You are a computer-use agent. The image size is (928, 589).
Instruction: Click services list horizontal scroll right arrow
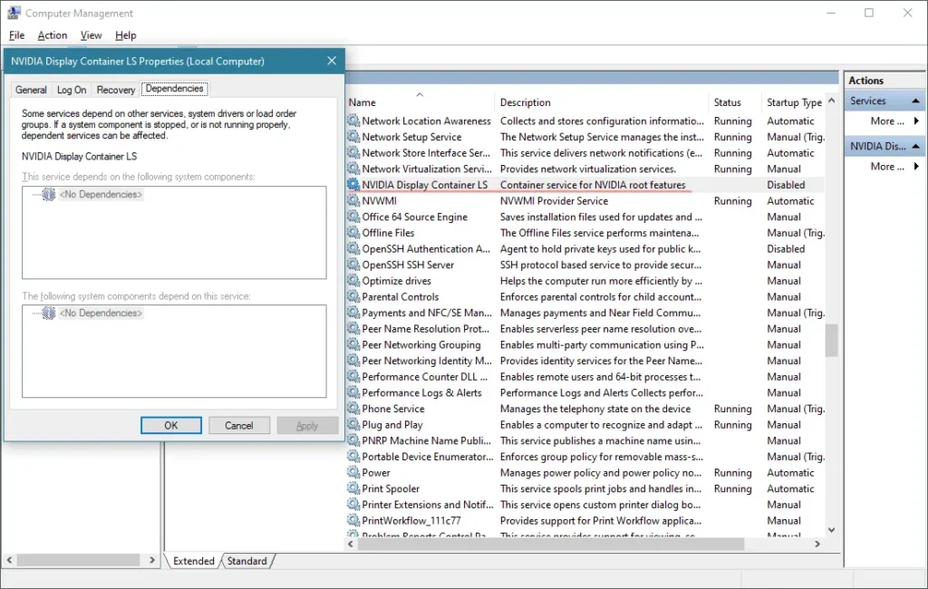pyautogui.click(x=817, y=544)
